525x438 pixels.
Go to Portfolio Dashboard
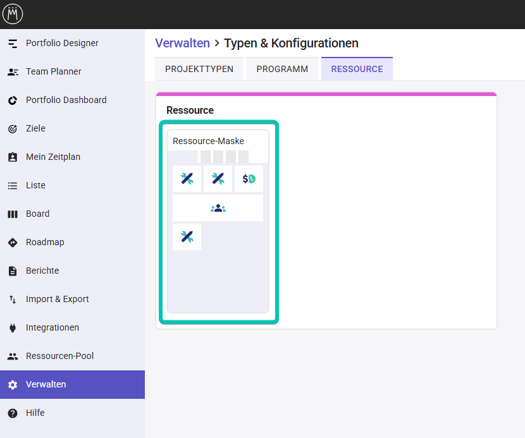[x=72, y=100]
